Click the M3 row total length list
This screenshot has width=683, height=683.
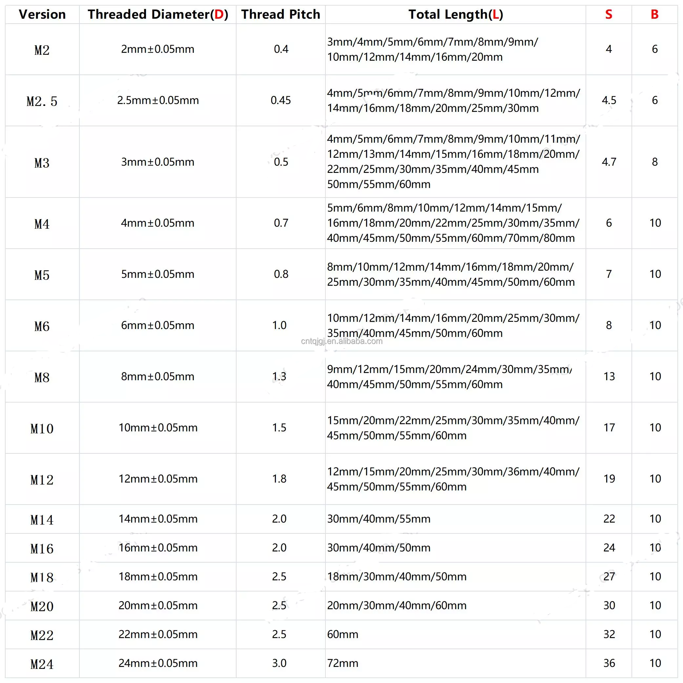pyautogui.click(x=454, y=162)
